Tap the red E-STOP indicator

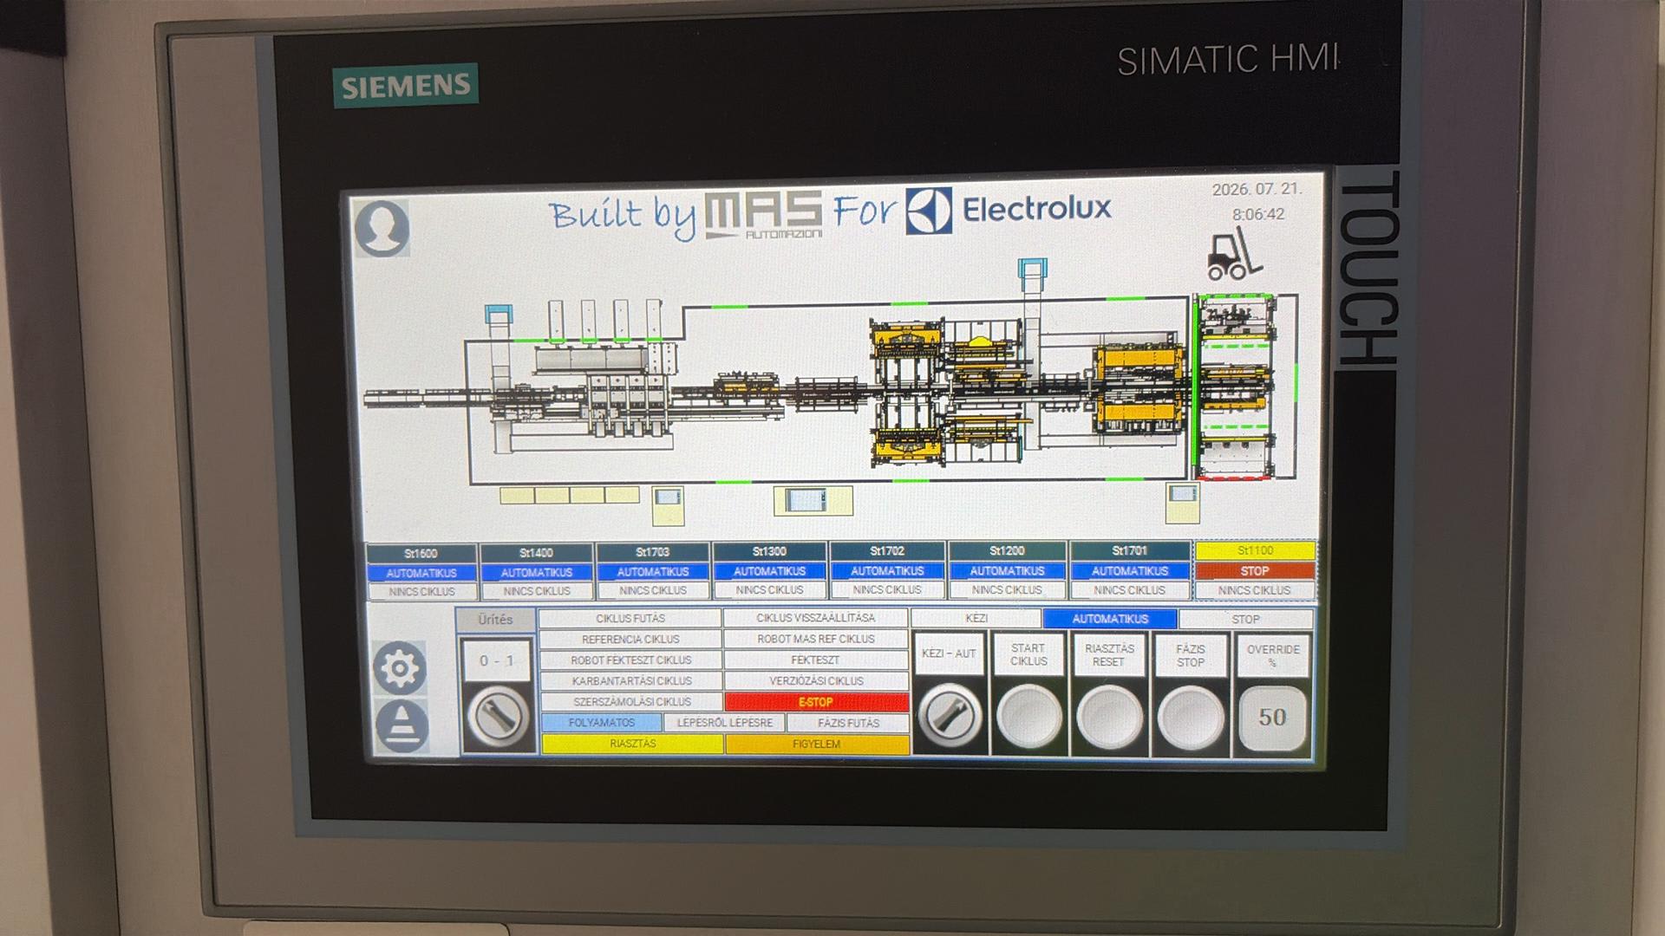pos(816,702)
